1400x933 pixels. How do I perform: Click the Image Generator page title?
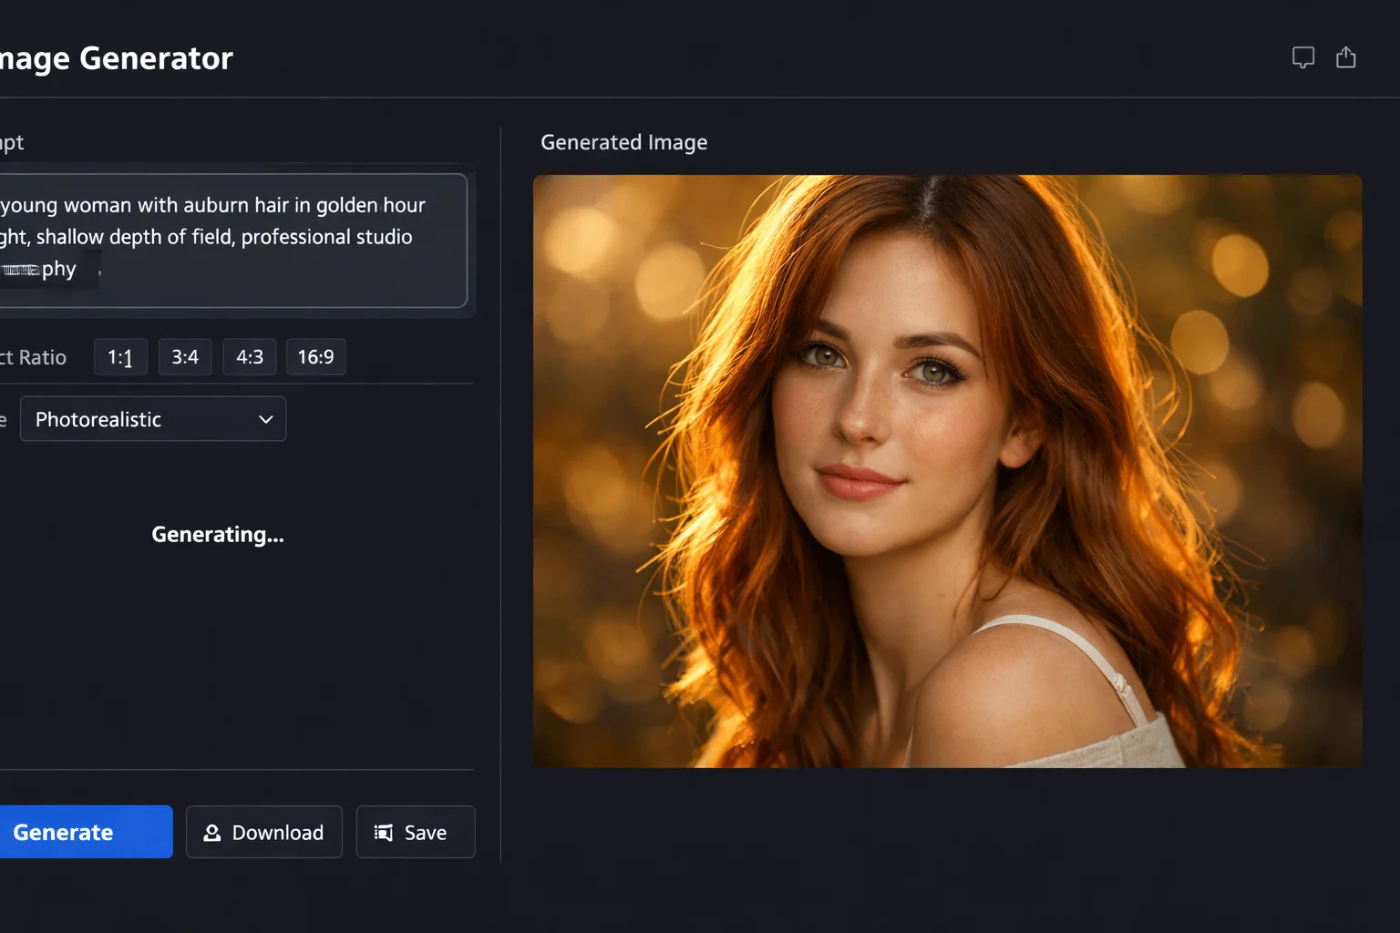pyautogui.click(x=116, y=57)
